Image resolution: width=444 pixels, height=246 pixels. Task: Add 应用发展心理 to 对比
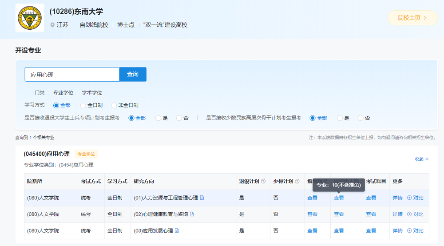click(x=415, y=230)
